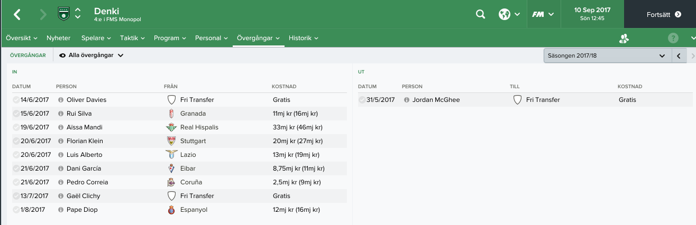This screenshot has height=225, width=696.
Task: Toggle the checkmark for Jordan McGhee row
Action: [x=362, y=100]
